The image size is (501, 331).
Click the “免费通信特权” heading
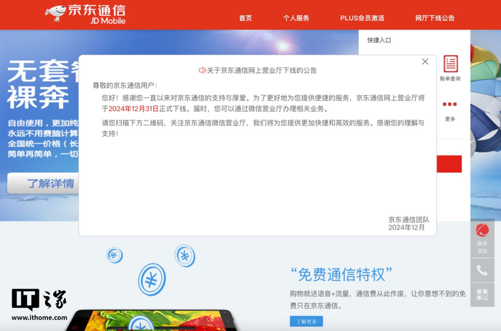tap(341, 274)
